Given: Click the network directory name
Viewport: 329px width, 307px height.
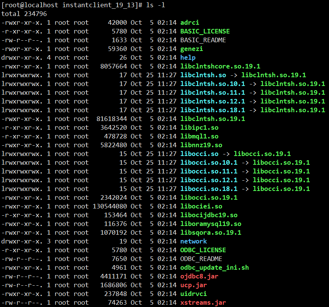Looking at the screenshot, I should point(193,241).
